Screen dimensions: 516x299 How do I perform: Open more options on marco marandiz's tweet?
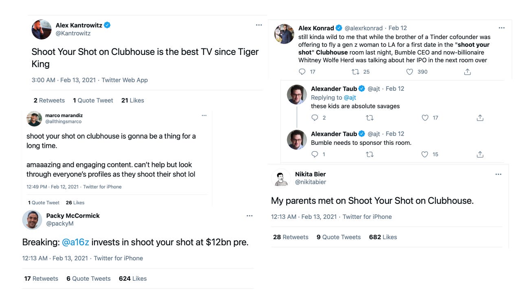pyautogui.click(x=204, y=116)
